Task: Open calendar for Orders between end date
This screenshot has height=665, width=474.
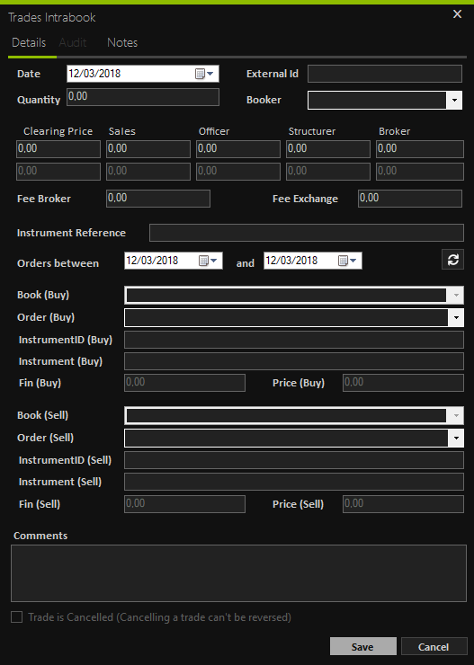Action: point(347,261)
